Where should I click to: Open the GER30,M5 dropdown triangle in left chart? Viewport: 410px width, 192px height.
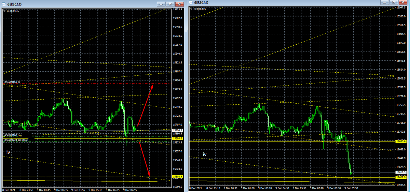[x=4, y=11]
